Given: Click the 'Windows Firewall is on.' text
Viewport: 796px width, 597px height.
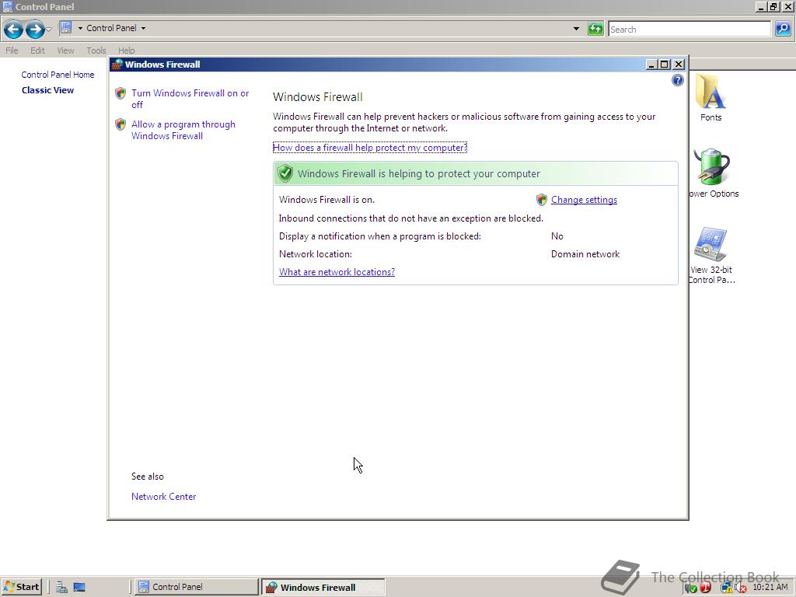Looking at the screenshot, I should (x=327, y=200).
